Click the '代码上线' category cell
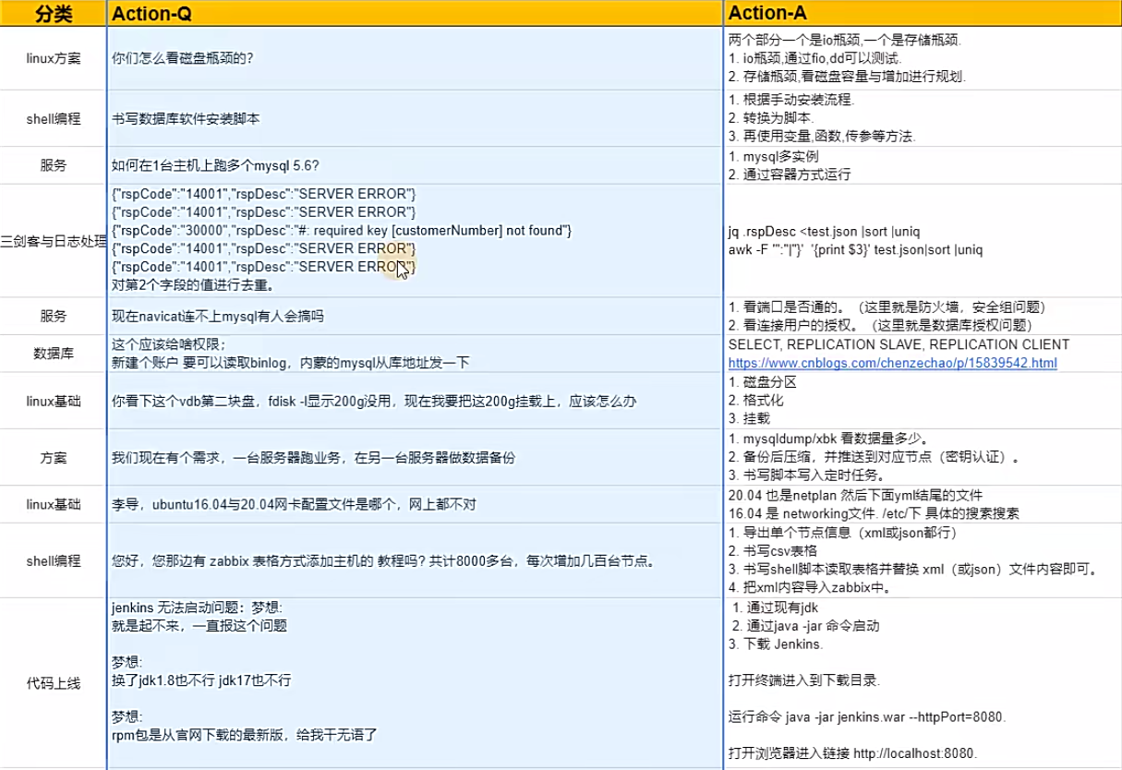This screenshot has width=1122, height=770. click(x=53, y=683)
